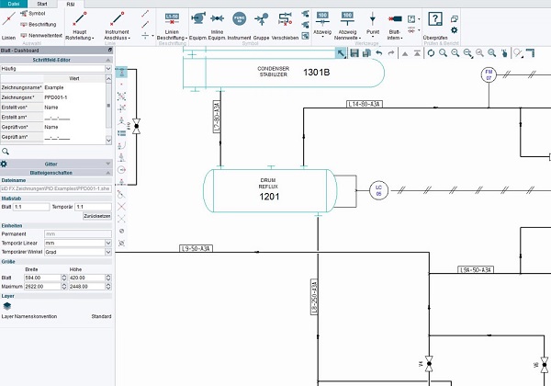Run the Überprüfen check
The height and width of the screenshot is (386, 551).
tap(435, 26)
